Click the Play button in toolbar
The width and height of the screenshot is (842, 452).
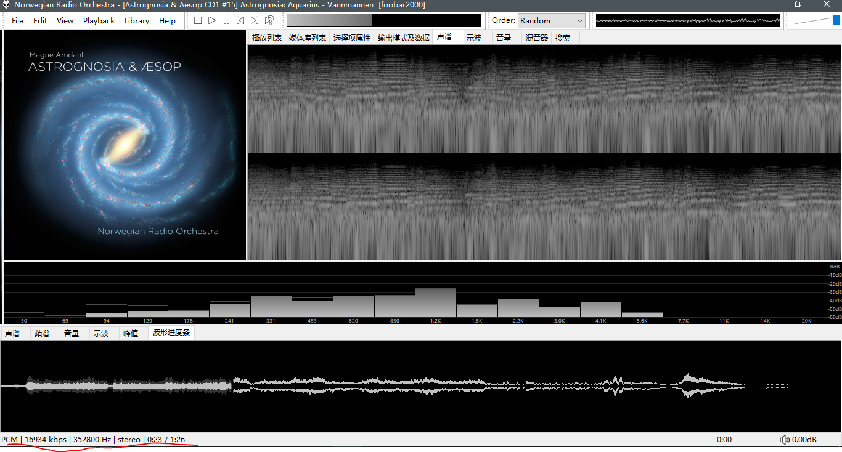pos(212,20)
